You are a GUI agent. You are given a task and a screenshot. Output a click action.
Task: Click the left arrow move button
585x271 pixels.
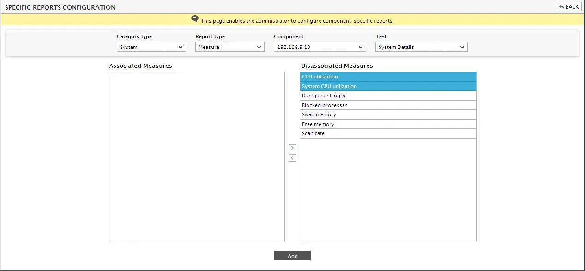292,158
